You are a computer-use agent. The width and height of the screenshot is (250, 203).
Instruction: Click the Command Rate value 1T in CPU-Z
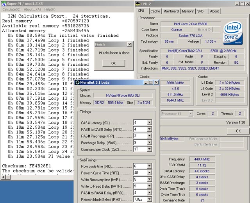(202, 201)
